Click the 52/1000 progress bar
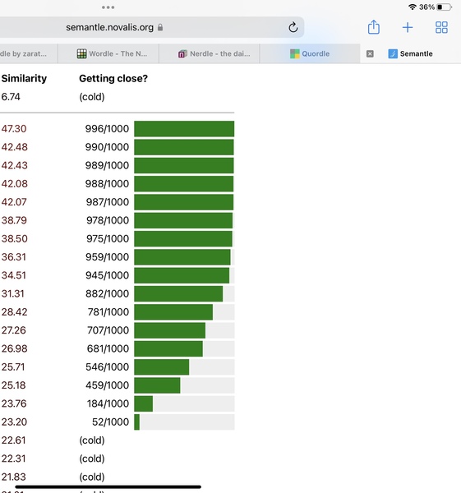This screenshot has height=493, width=461. 184,422
